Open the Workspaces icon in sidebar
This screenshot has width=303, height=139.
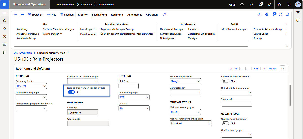[5, 44]
